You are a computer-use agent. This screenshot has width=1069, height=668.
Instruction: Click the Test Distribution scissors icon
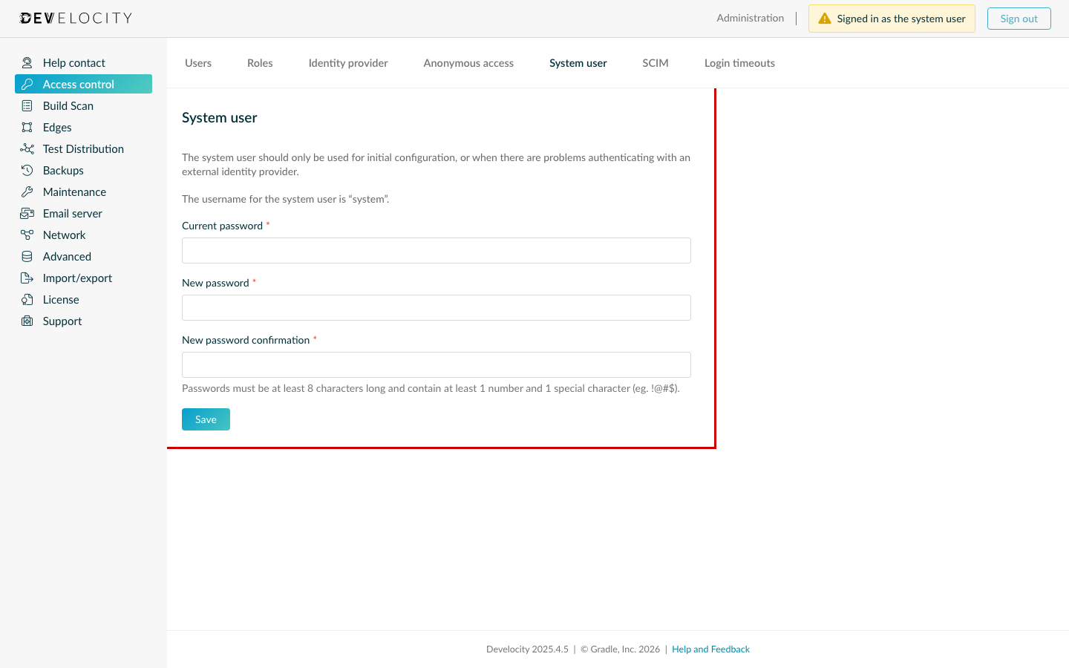pos(27,148)
